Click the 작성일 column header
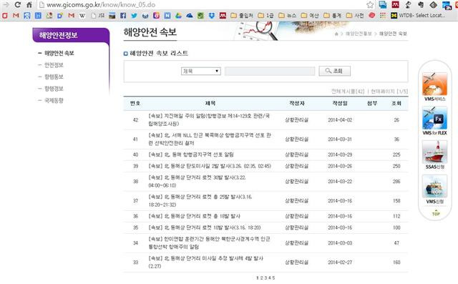Viewport: 458px width, 284px height. tap(340, 103)
